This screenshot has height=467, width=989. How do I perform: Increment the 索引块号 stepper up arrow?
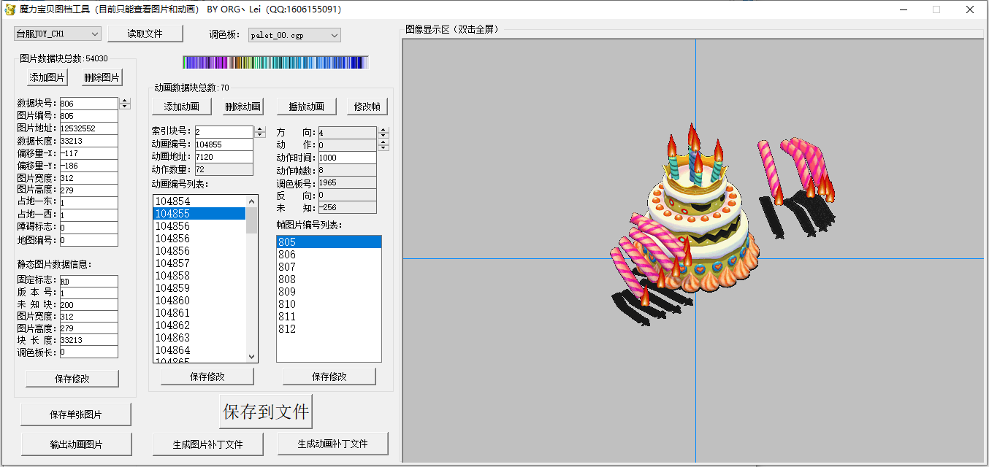(260, 129)
